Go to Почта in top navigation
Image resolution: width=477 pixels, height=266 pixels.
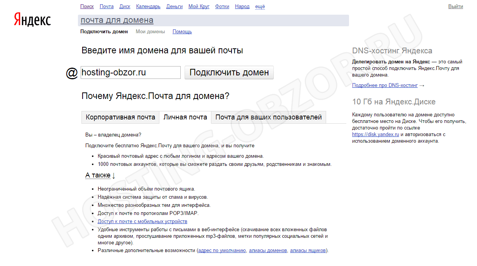tap(107, 7)
